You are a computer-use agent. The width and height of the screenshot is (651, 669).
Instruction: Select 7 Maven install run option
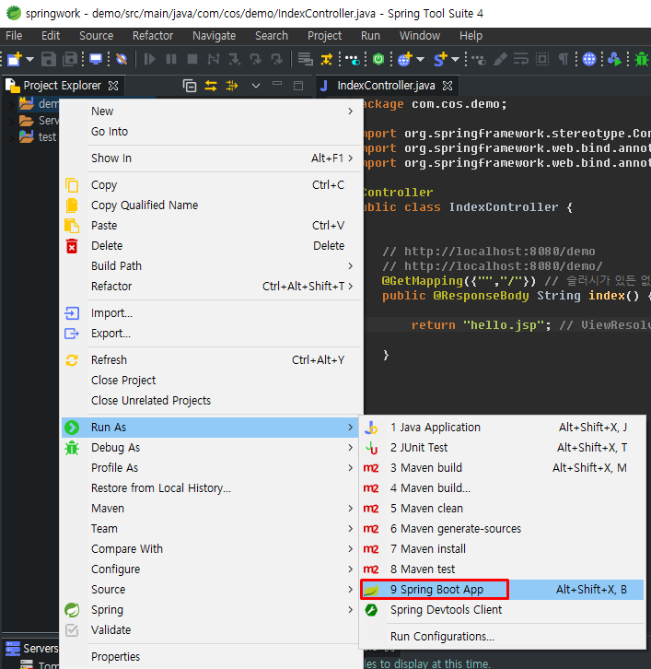[502, 549]
